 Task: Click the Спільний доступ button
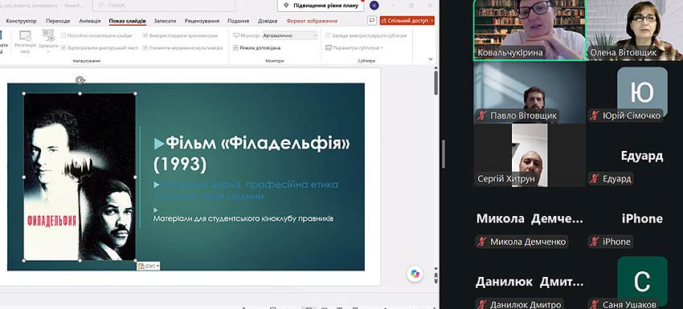[x=407, y=20]
